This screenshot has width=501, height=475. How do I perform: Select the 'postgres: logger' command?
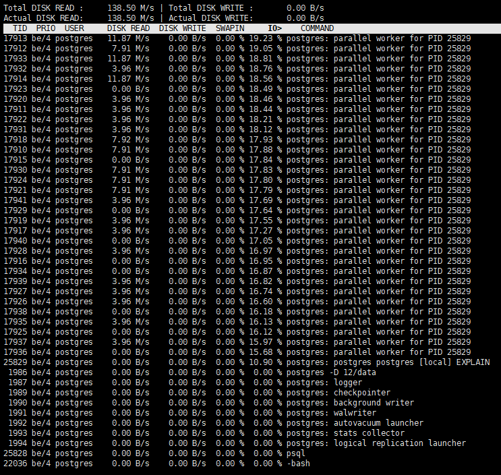click(324, 383)
